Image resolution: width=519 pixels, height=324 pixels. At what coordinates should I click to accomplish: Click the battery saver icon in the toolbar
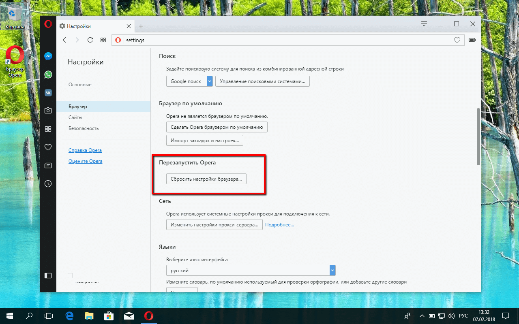tap(472, 40)
